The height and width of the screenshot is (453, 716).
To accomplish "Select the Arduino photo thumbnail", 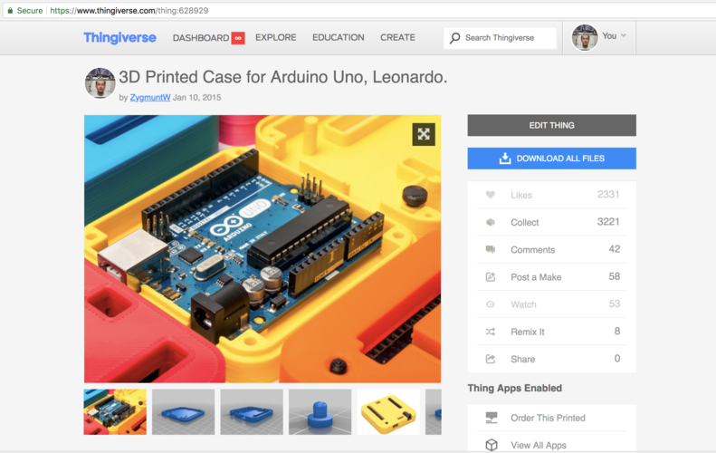I will (x=115, y=412).
